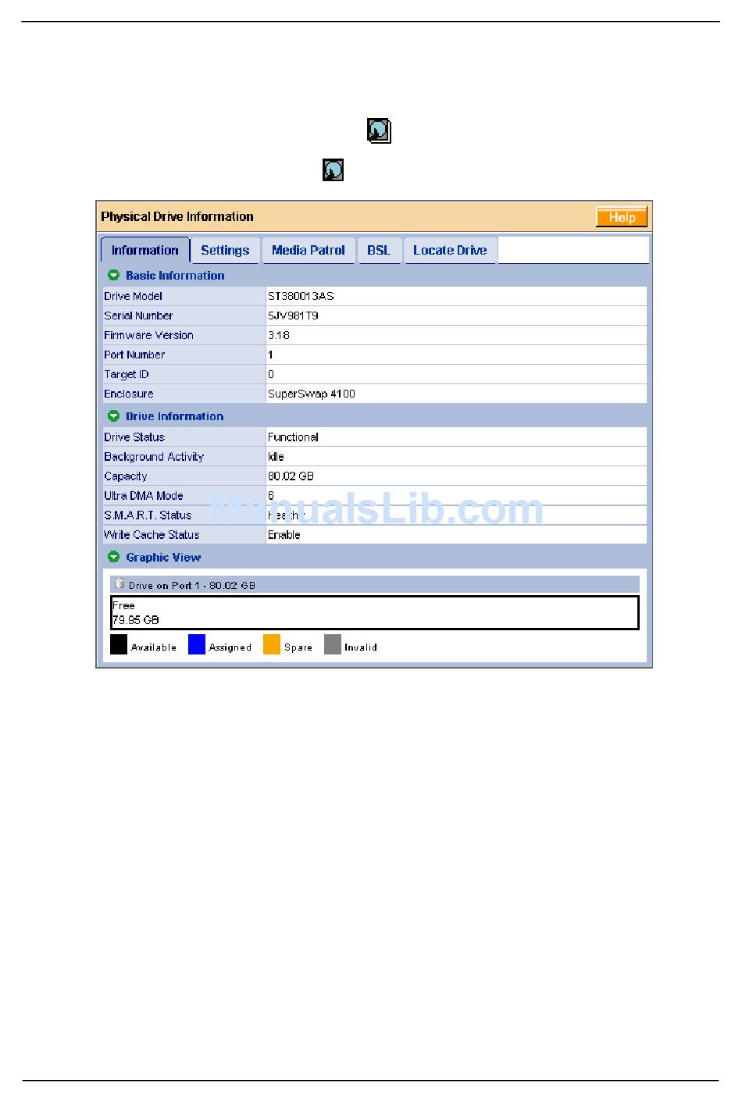Switch to the BSL tab
This screenshot has height=1102, width=742.
click(x=379, y=250)
